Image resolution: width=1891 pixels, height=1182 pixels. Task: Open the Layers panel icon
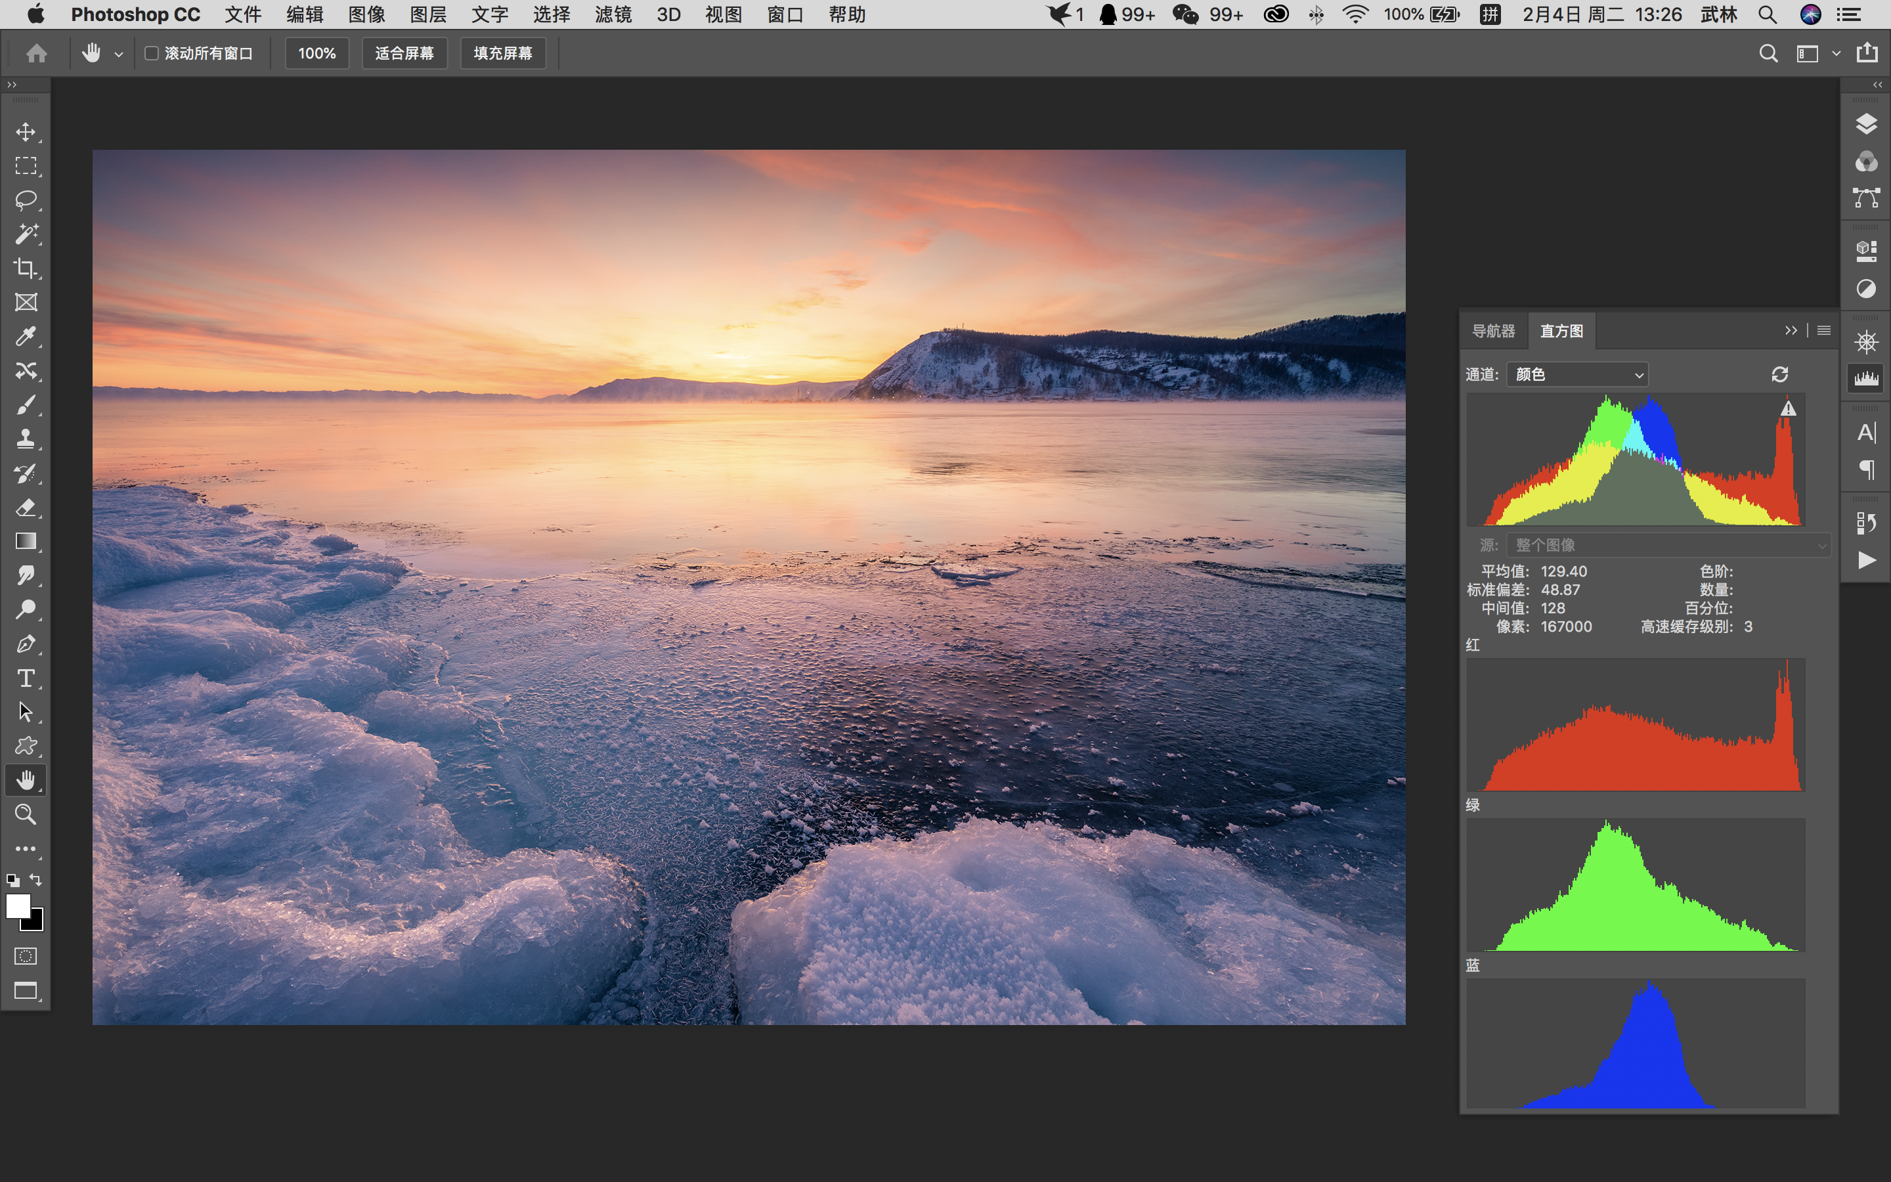click(1866, 124)
